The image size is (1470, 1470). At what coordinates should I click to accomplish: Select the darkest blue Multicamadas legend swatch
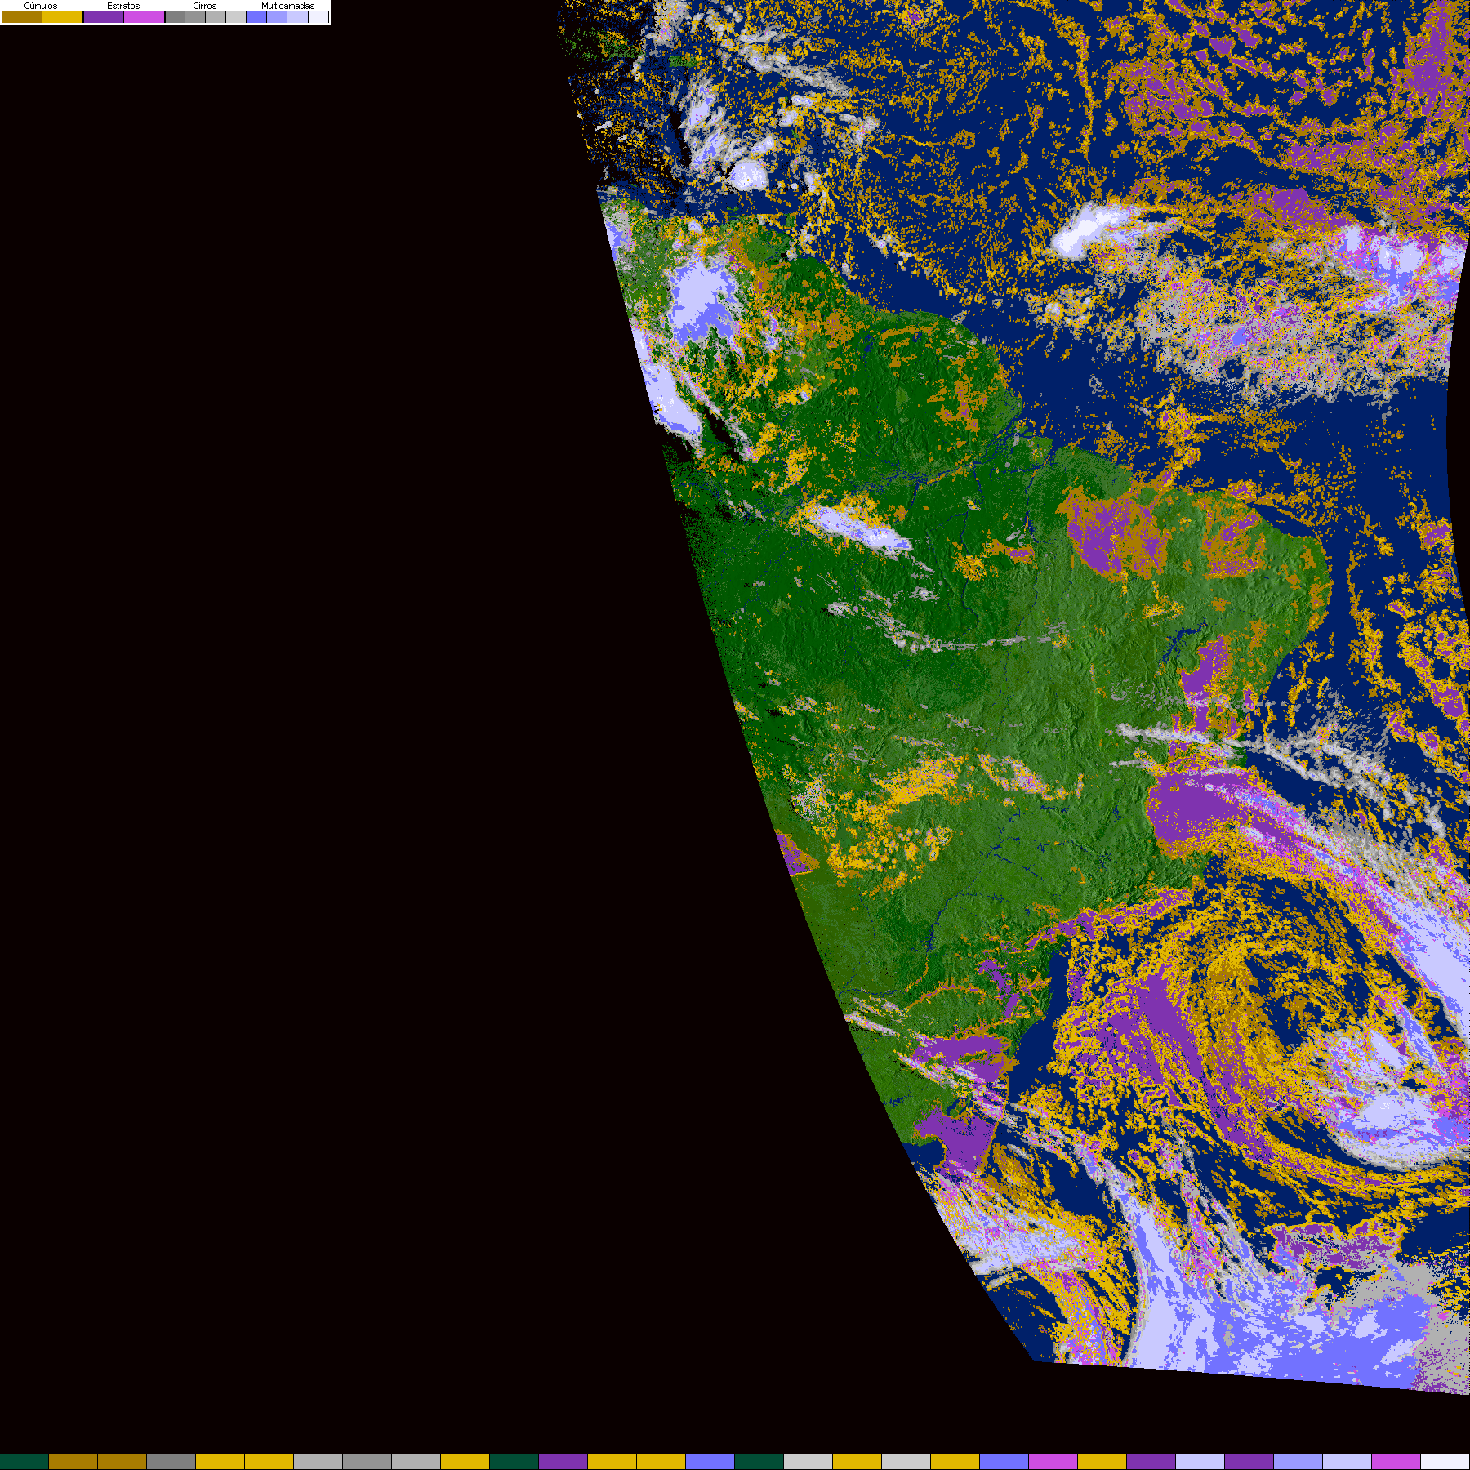pos(256,16)
